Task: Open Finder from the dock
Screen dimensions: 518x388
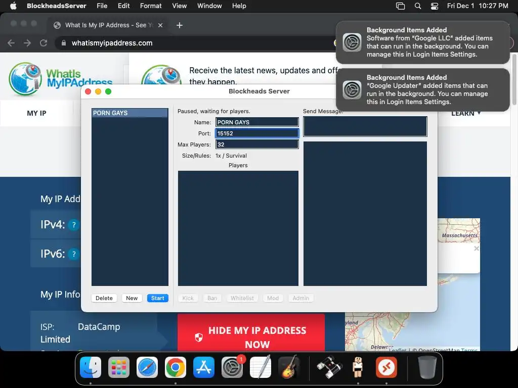Action: pos(90,367)
